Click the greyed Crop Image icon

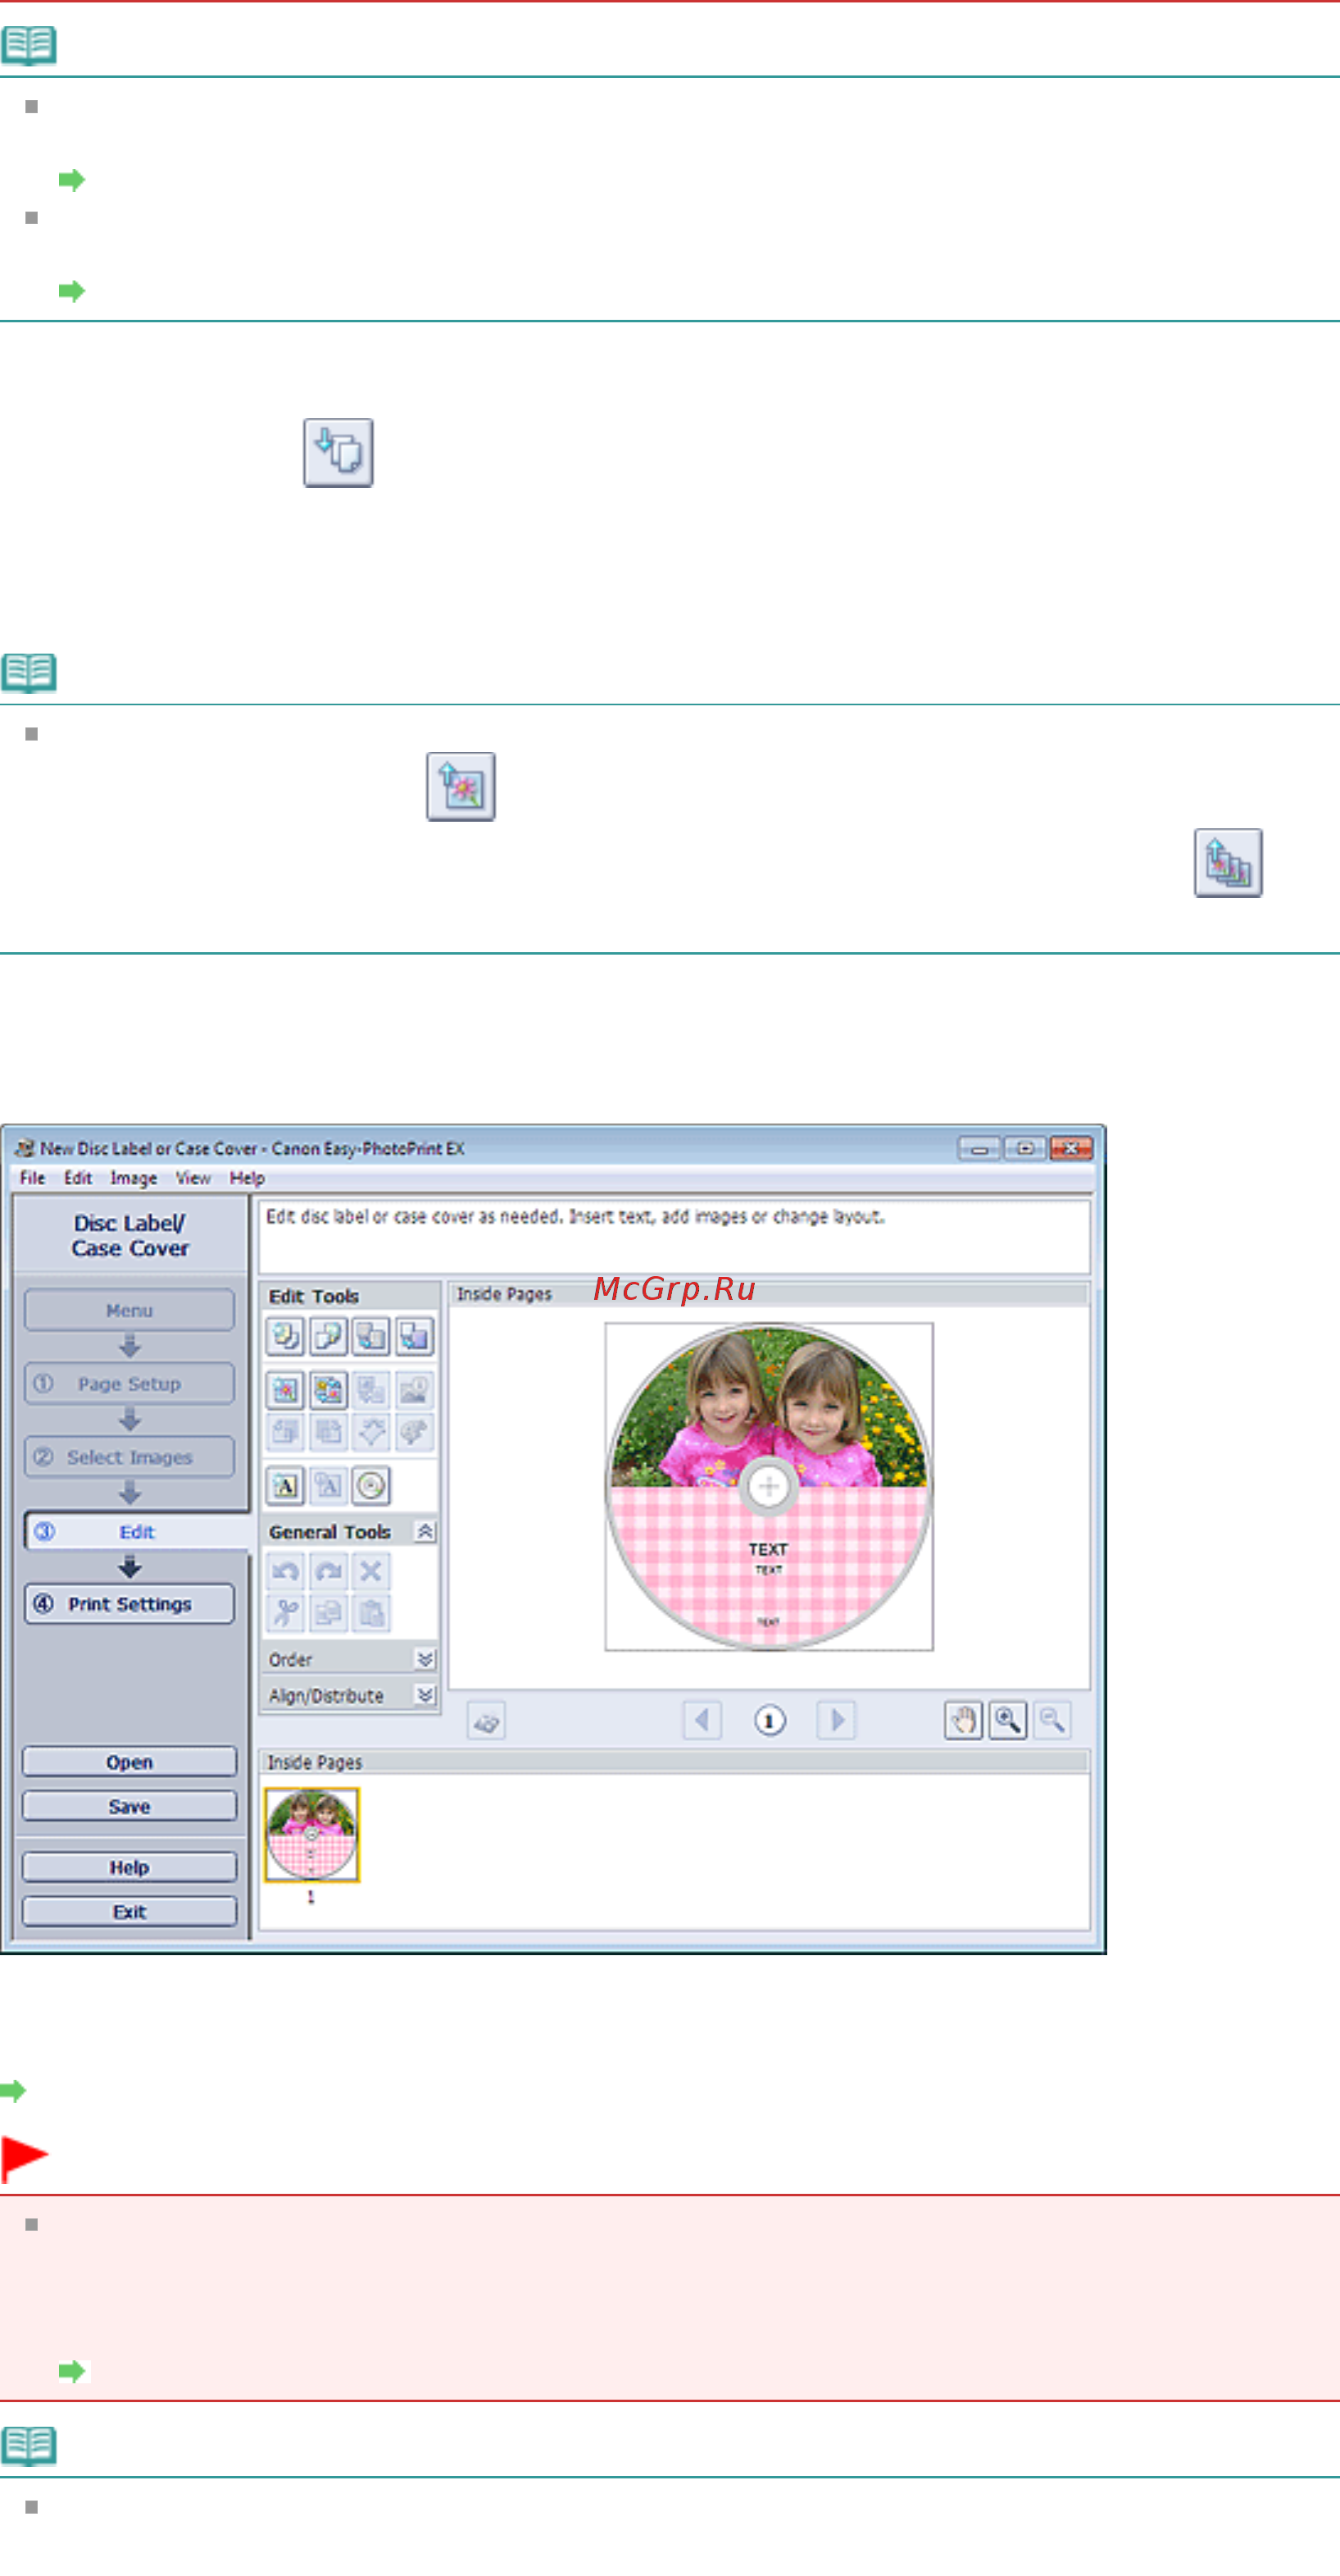click(x=284, y=1432)
